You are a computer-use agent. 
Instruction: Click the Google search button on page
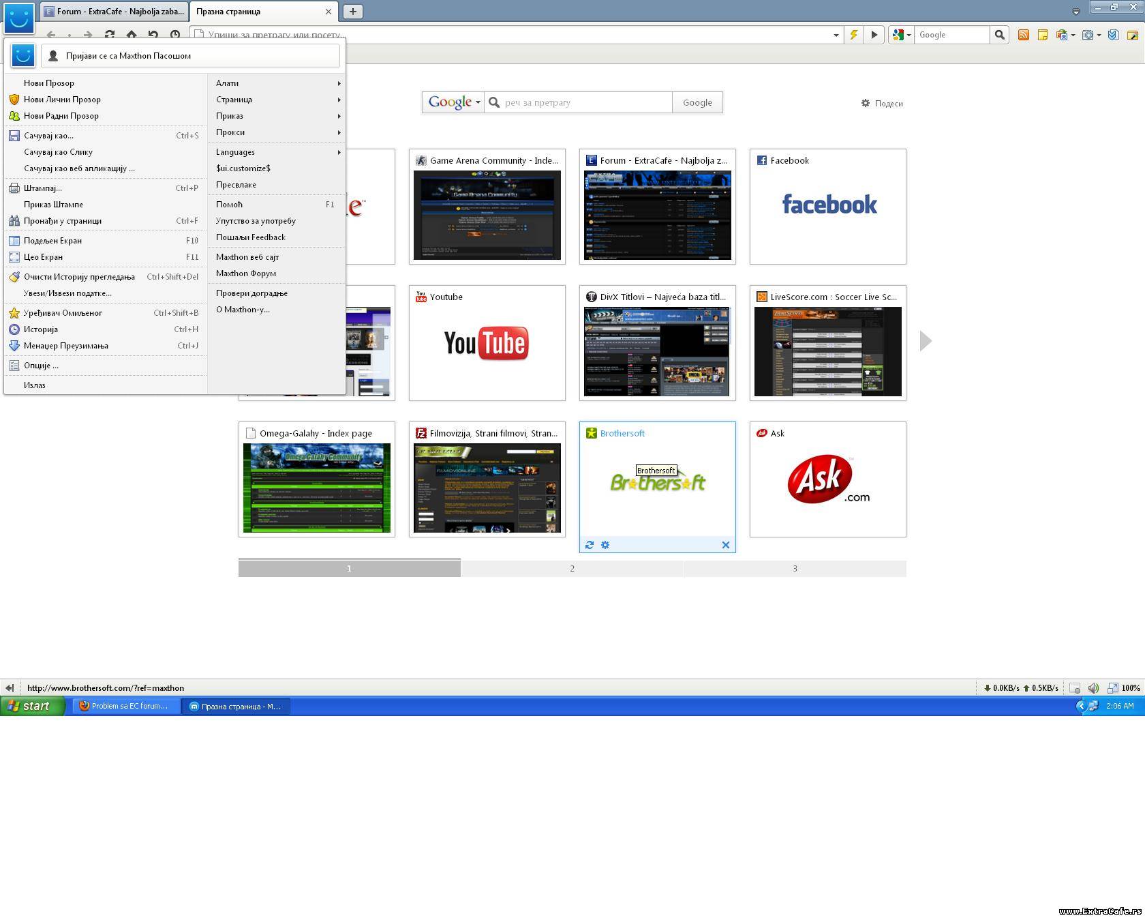697,102
